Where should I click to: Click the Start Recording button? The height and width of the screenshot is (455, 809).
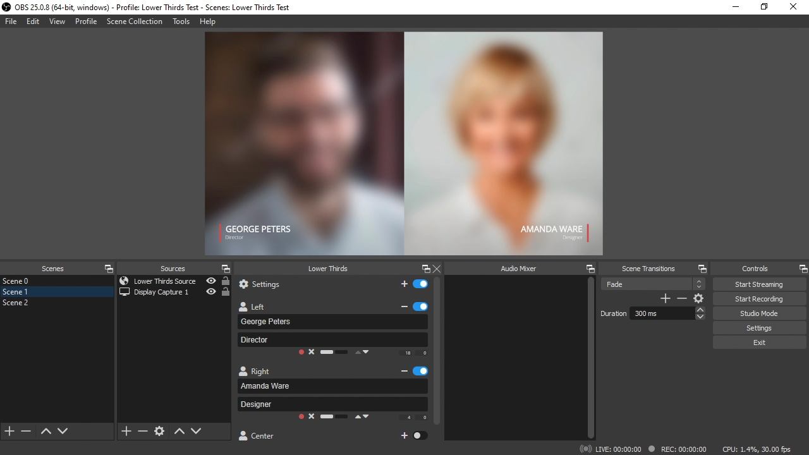click(758, 299)
